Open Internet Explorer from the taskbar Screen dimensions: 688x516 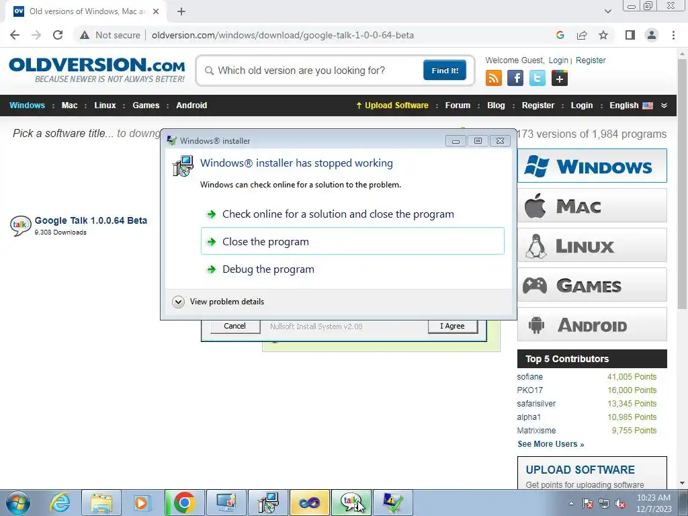tap(60, 503)
